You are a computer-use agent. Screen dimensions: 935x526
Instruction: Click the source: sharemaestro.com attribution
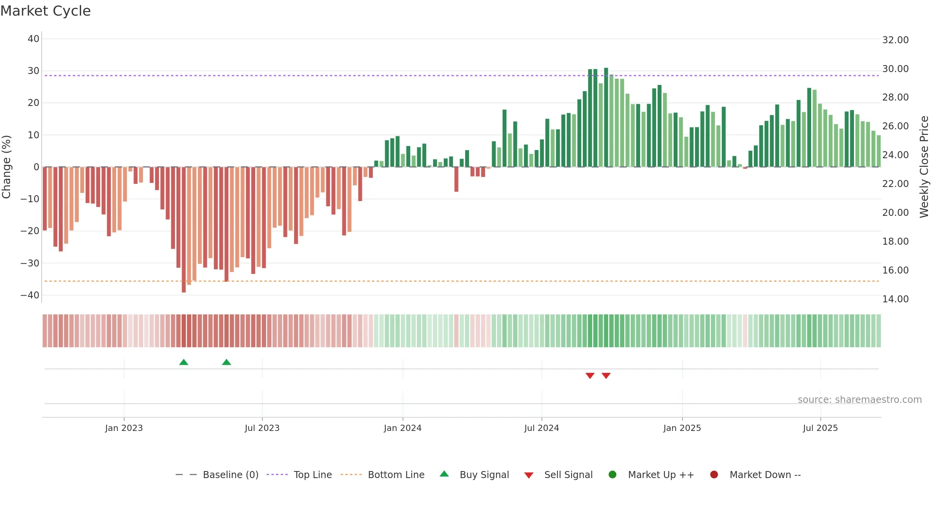pos(860,400)
